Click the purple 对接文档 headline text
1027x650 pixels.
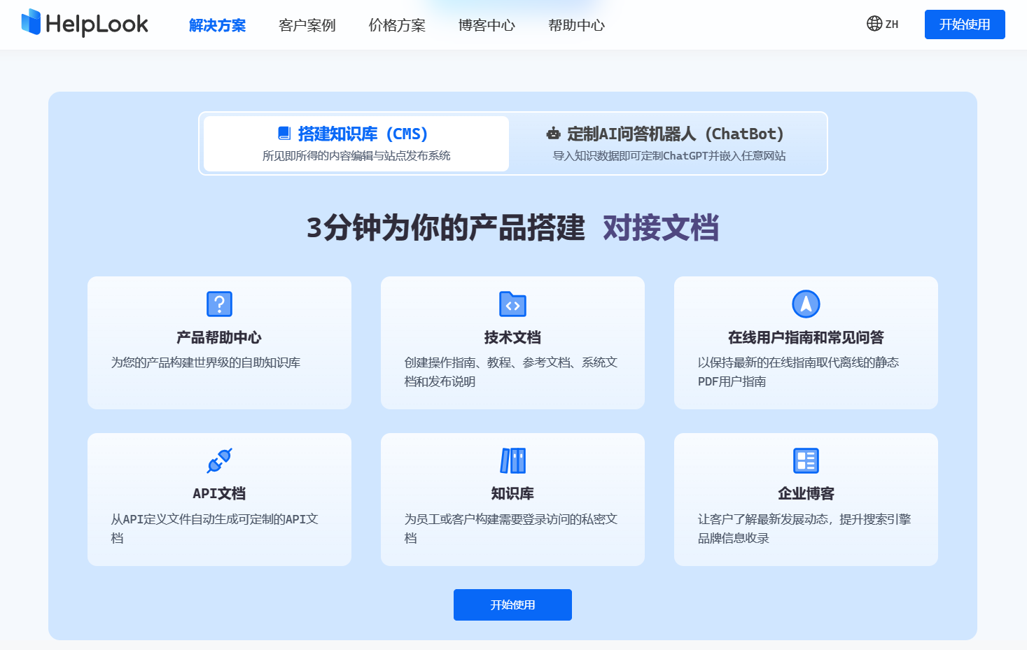point(661,228)
